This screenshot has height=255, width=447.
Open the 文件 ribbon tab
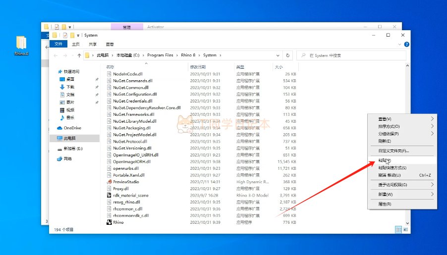click(58, 44)
